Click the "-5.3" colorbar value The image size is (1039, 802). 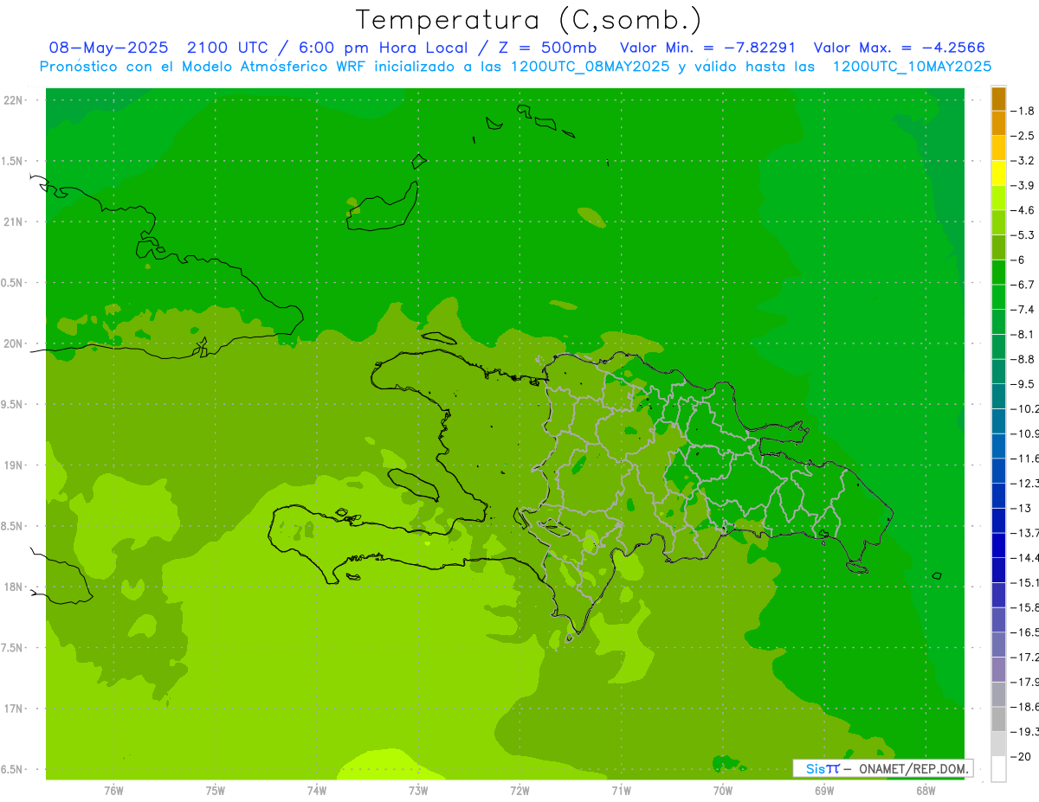click(x=1023, y=235)
